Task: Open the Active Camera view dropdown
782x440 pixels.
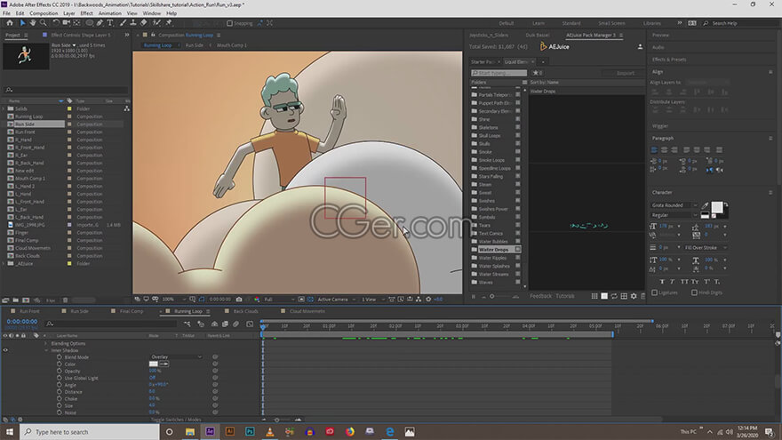Action: (x=336, y=300)
